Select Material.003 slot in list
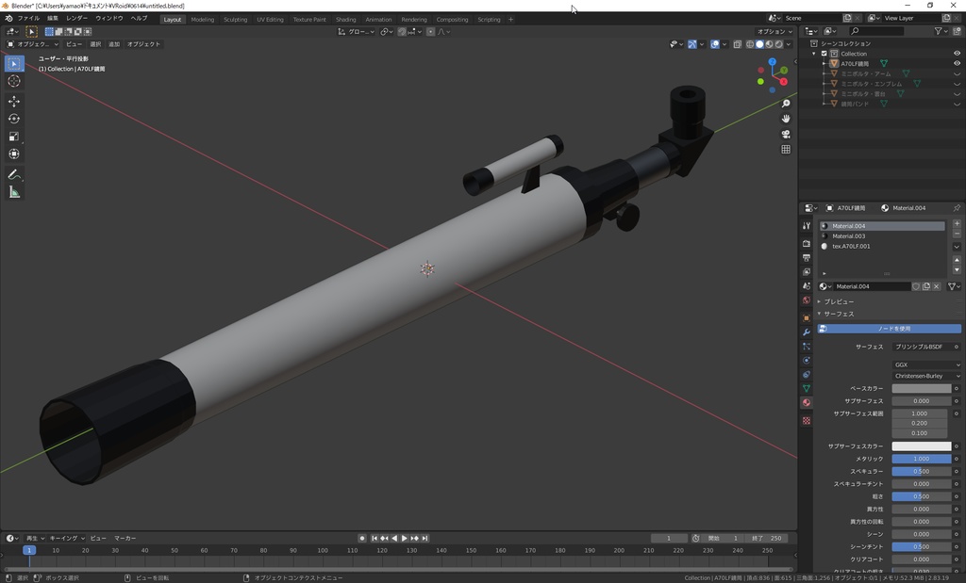The height and width of the screenshot is (583, 966). tap(882, 236)
